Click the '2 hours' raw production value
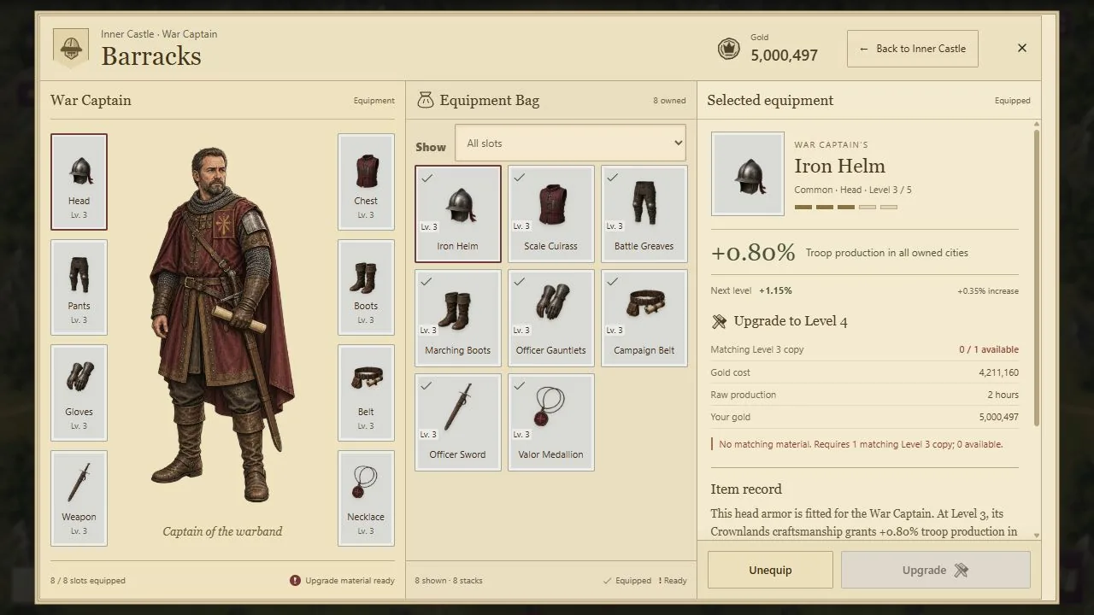This screenshot has height=615, width=1094. tap(1003, 395)
